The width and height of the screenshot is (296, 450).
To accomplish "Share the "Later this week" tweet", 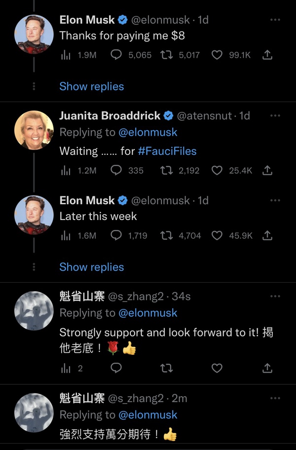I will click(x=267, y=235).
